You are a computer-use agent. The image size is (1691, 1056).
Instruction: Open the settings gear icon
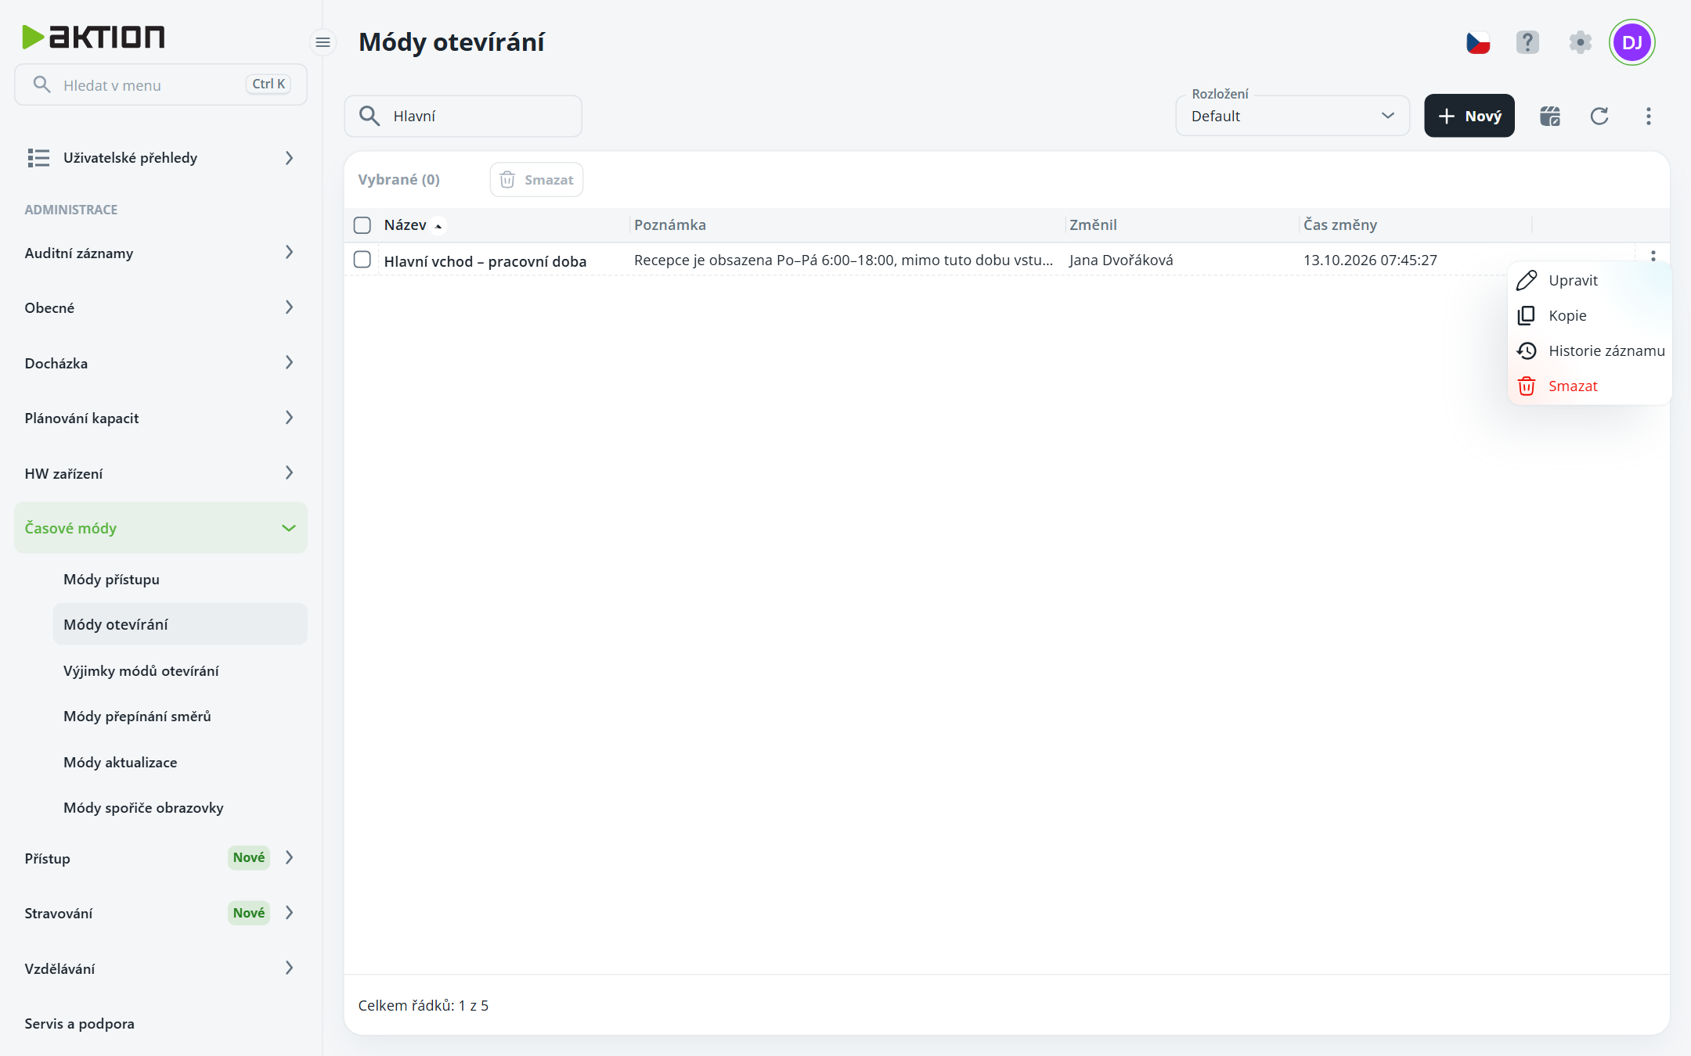1580,42
